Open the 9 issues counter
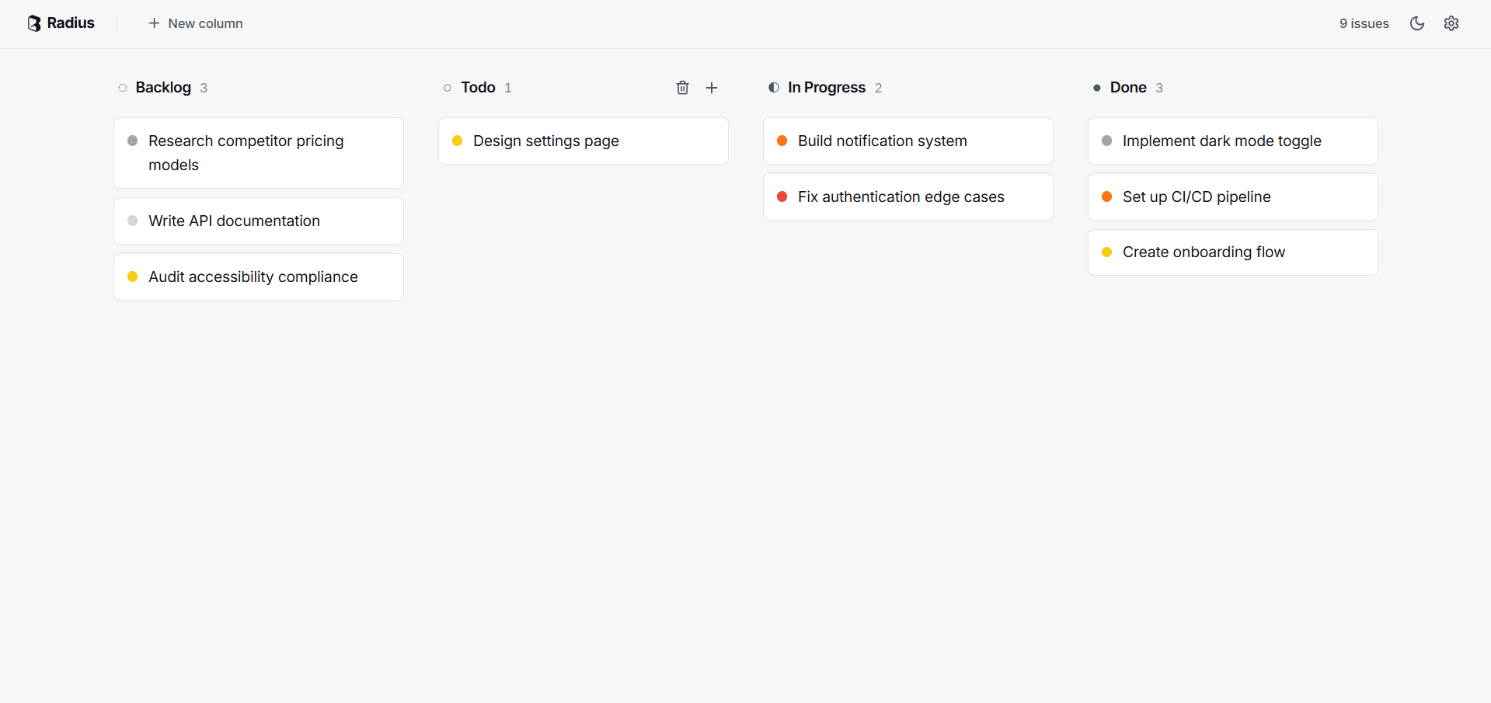Screen dimensions: 1491x703 click(x=1364, y=23)
